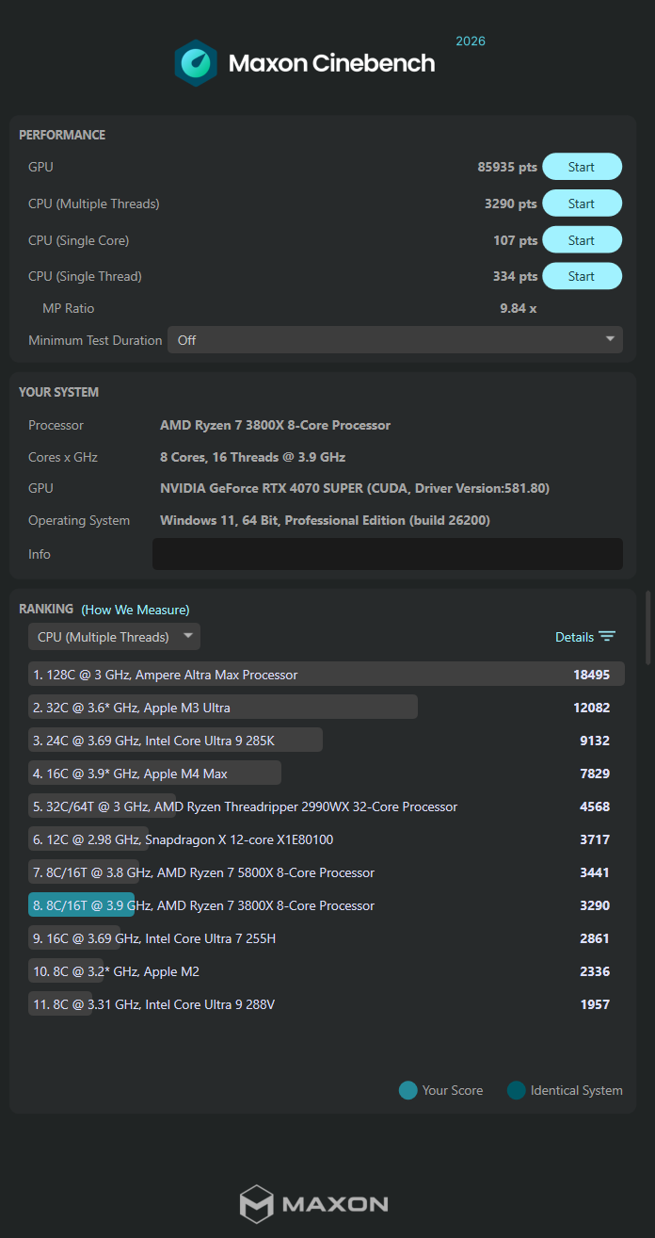Select the Snapdragon X 12-core X1E80100 row
The height and width of the screenshot is (1238, 655).
[x=326, y=839]
